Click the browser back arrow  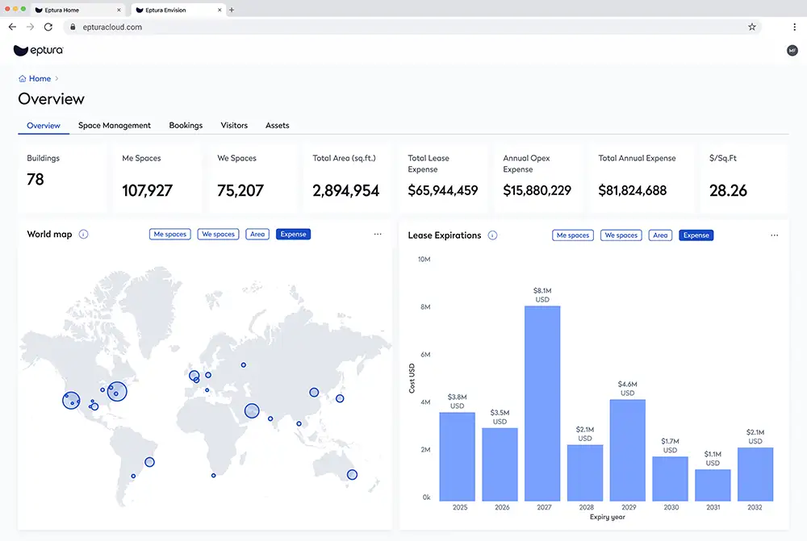[x=11, y=27]
